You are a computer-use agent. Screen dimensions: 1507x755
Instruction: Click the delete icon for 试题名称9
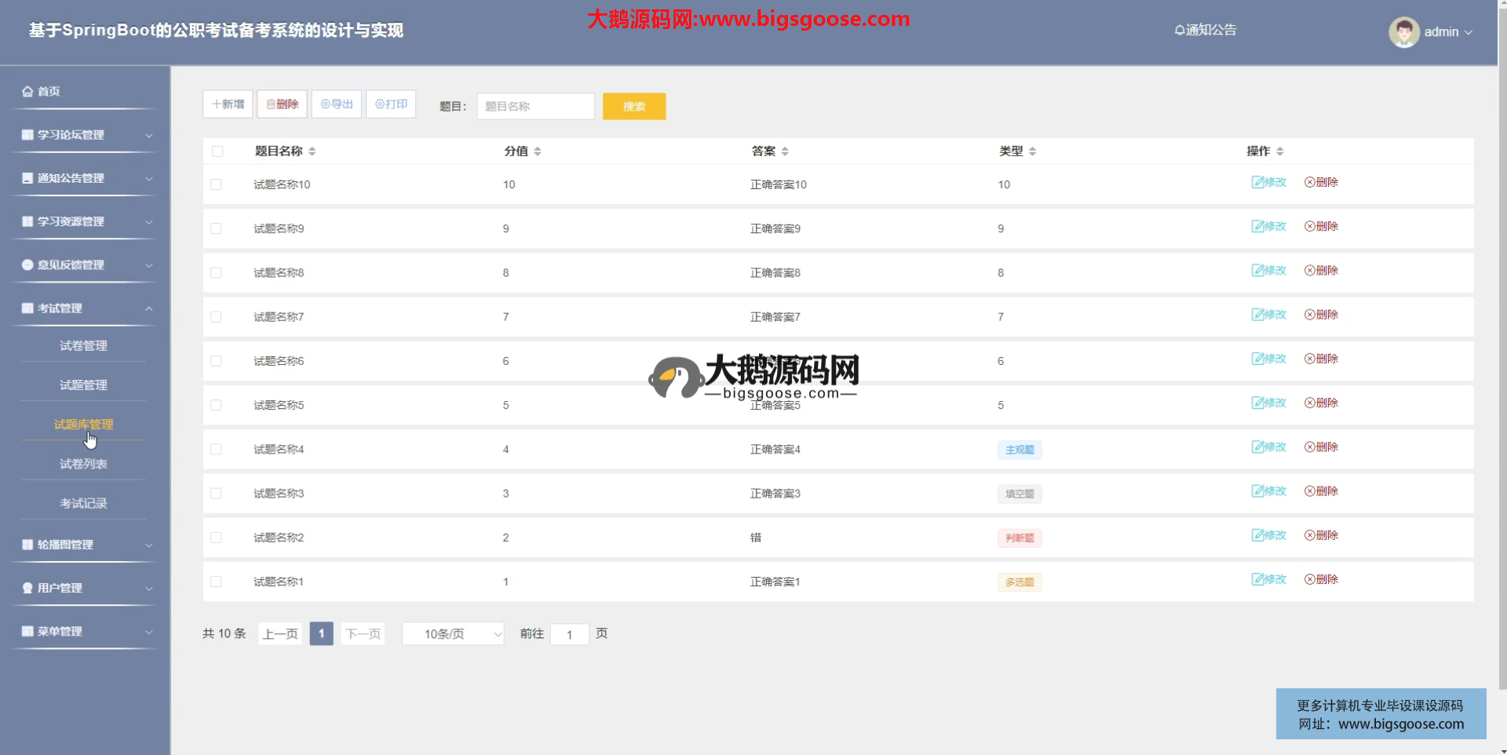tap(1310, 227)
